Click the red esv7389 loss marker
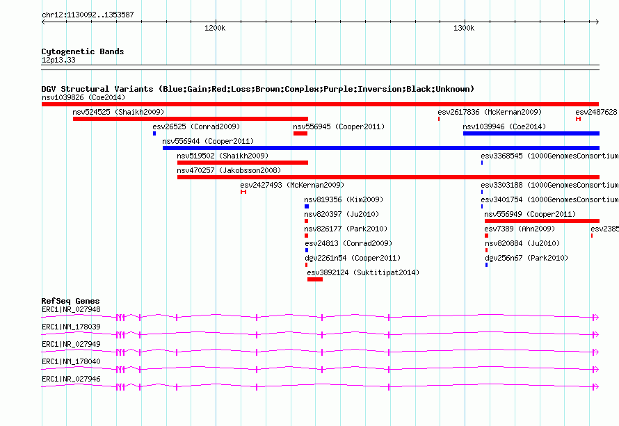 (487, 236)
